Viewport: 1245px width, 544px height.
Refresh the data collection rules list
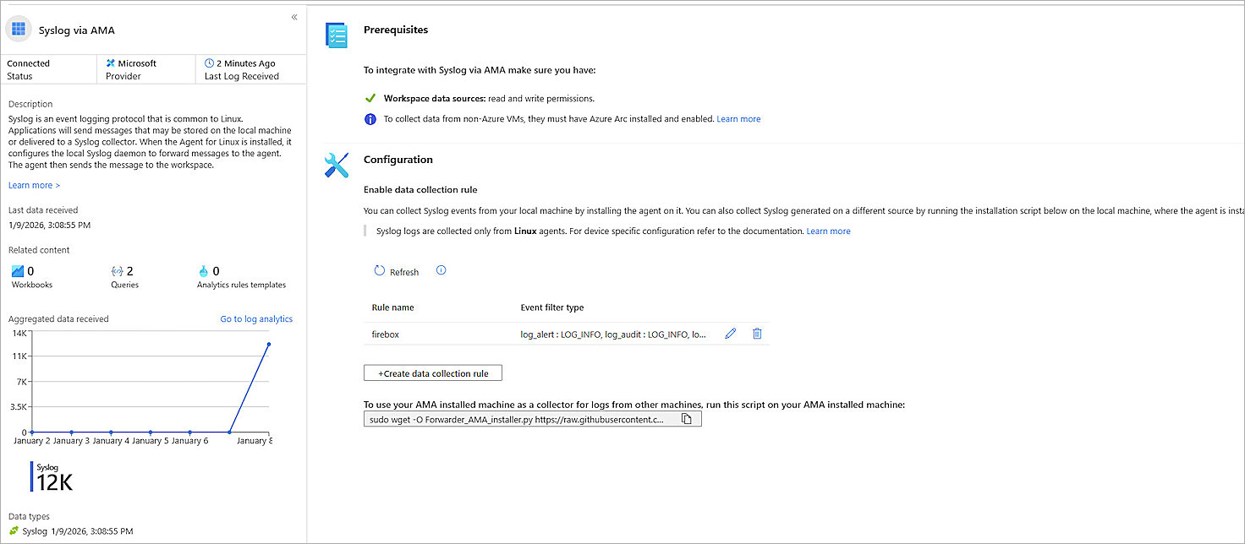tap(397, 271)
